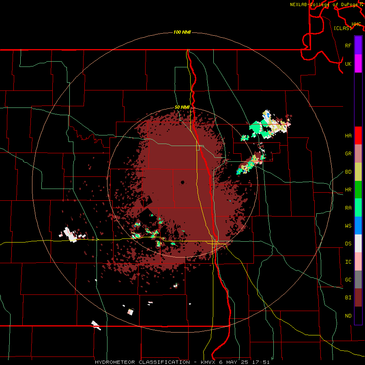The width and height of the screenshot is (365, 365).
Task: Select the GR legend color block
Action: (358, 153)
